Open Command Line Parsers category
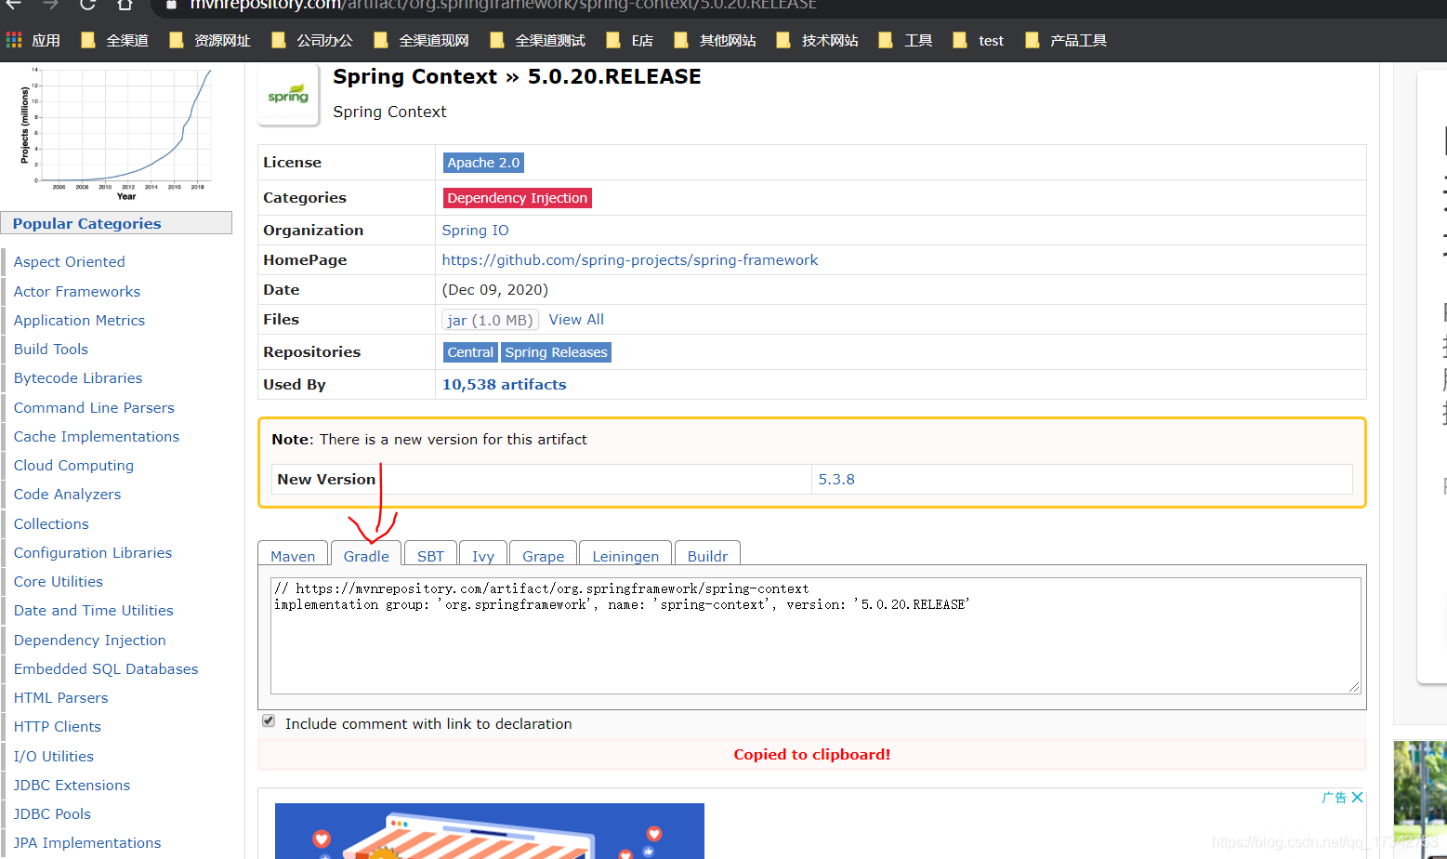 [94, 408]
